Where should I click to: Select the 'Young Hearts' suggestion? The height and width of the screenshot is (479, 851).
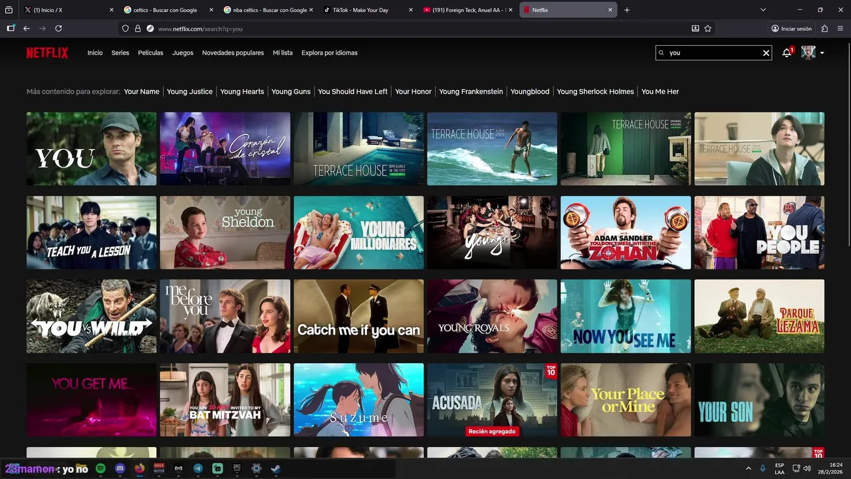pos(242,92)
